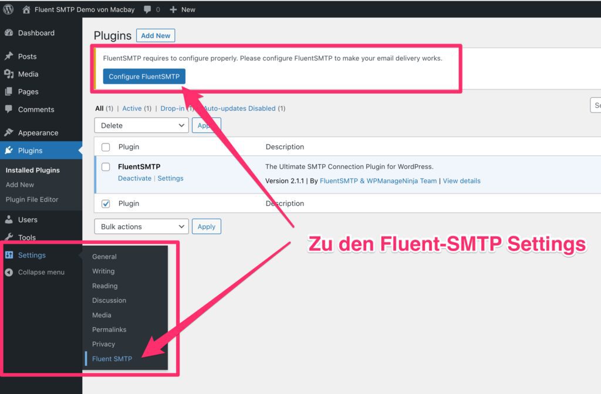Click View details link
The image size is (601, 394).
(461, 181)
